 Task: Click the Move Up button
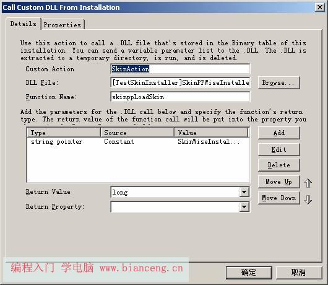[x=279, y=182]
